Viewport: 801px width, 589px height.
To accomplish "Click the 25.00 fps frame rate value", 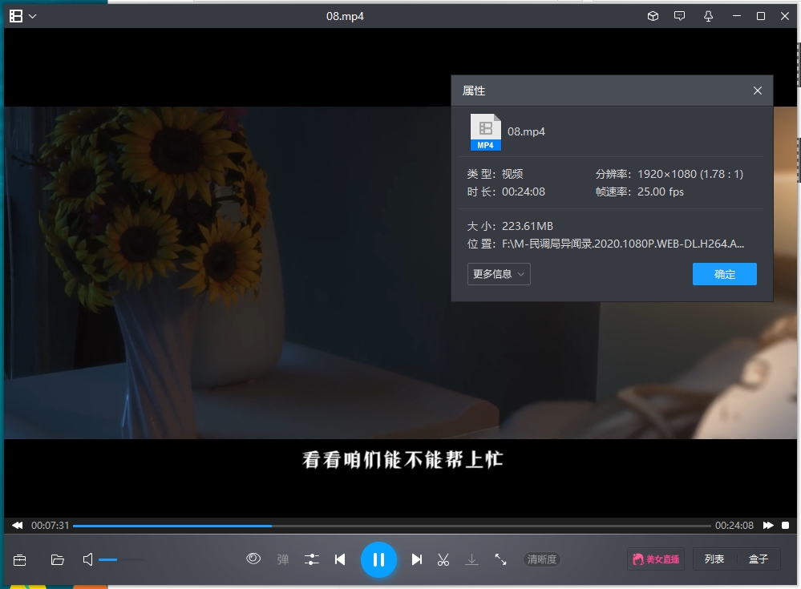I will [x=661, y=192].
